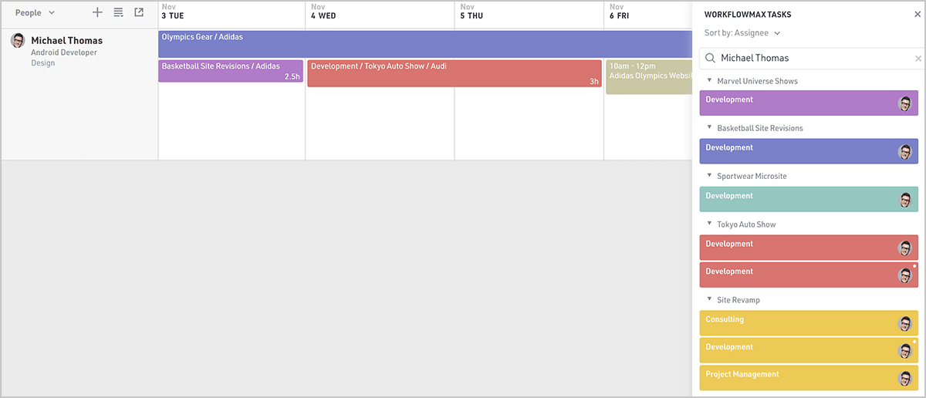Click the export share icon
The height and width of the screenshot is (398, 926).
139,12
